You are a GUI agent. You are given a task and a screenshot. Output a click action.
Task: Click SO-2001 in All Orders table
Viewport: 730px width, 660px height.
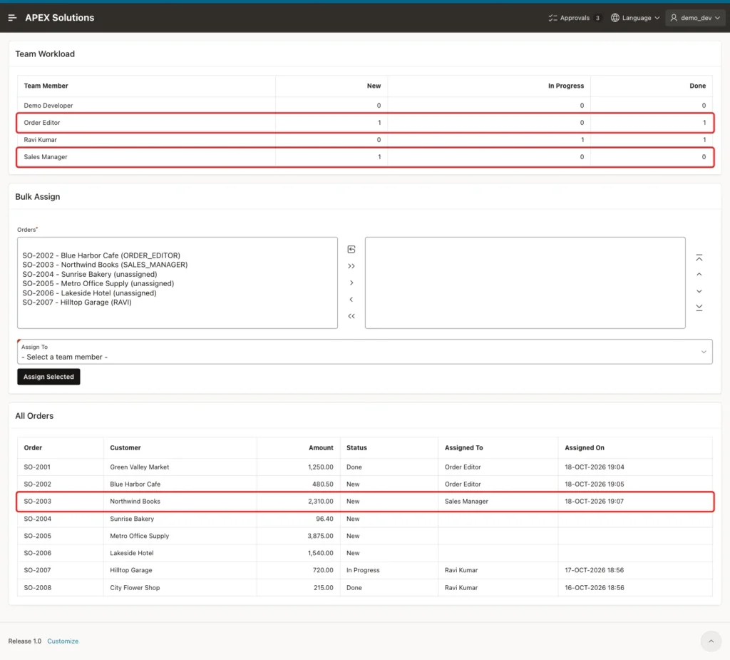[x=37, y=467]
